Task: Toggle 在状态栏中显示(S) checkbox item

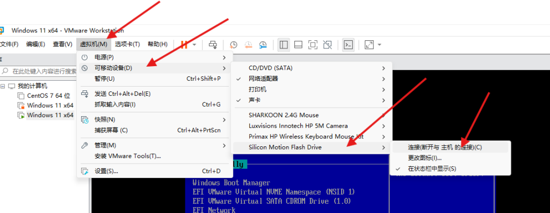Action: tap(451, 169)
